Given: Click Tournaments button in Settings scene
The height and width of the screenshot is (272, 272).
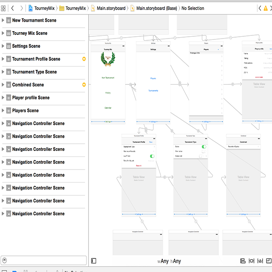Looking at the screenshot, I should 153,91.
